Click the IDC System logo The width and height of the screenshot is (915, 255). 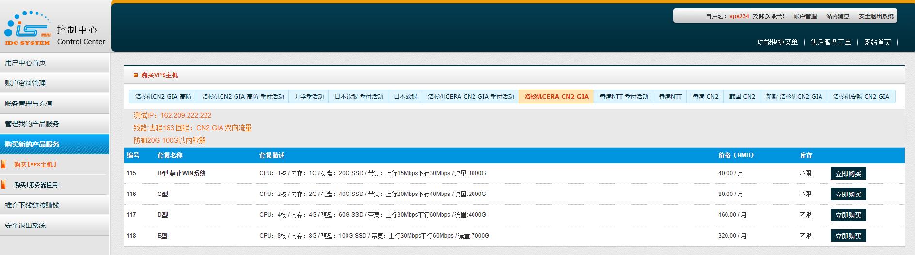[x=28, y=29]
